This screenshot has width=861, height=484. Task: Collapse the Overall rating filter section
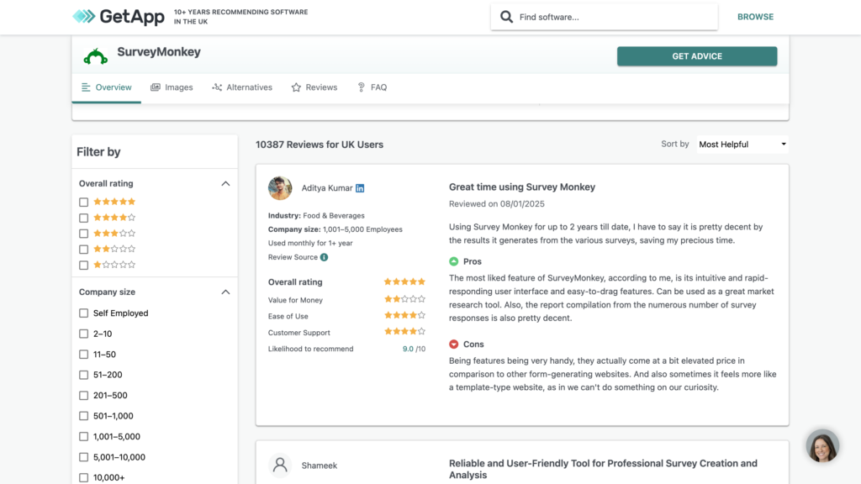point(225,183)
